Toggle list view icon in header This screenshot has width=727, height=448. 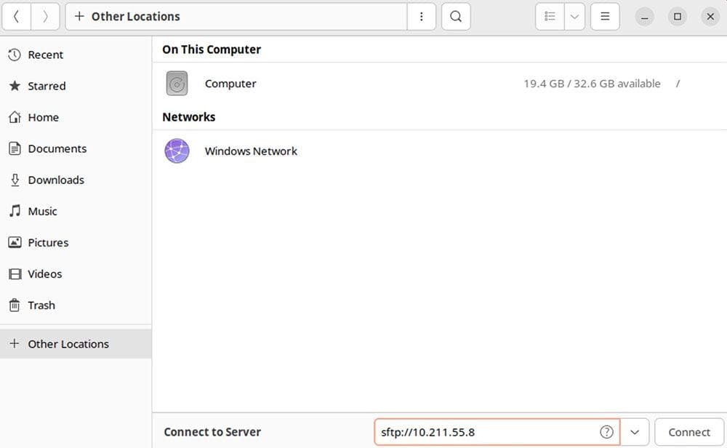[x=550, y=17]
